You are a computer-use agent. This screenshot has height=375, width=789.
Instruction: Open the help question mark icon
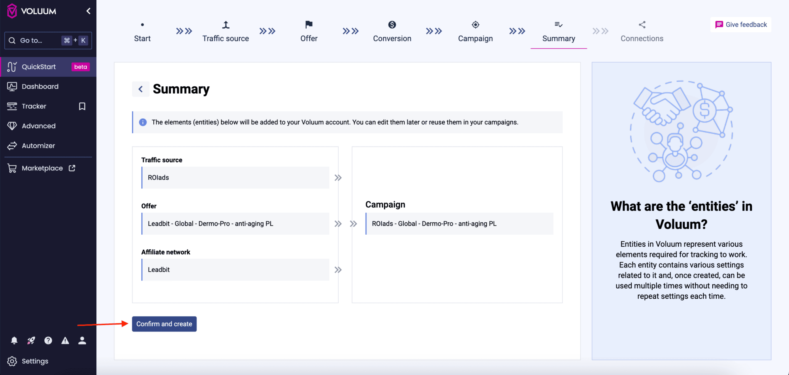48,340
